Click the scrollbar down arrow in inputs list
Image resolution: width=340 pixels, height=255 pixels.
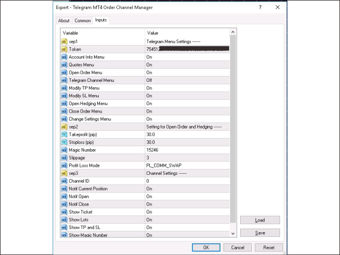(233, 233)
